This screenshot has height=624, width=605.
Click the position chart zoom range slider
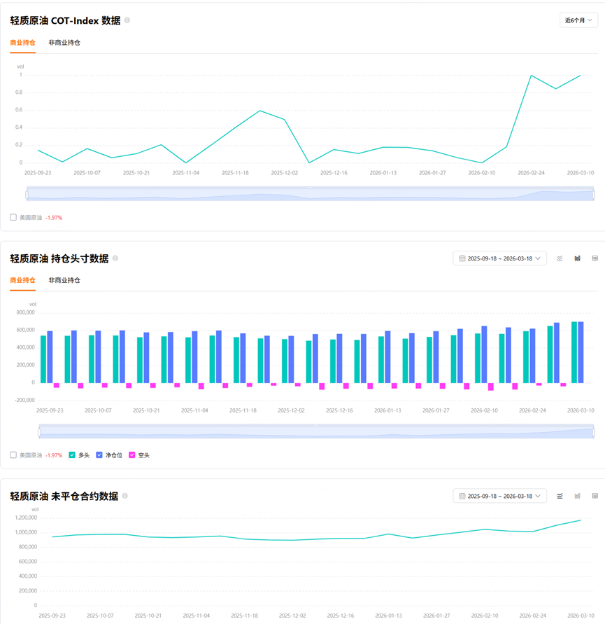pyautogui.click(x=316, y=431)
